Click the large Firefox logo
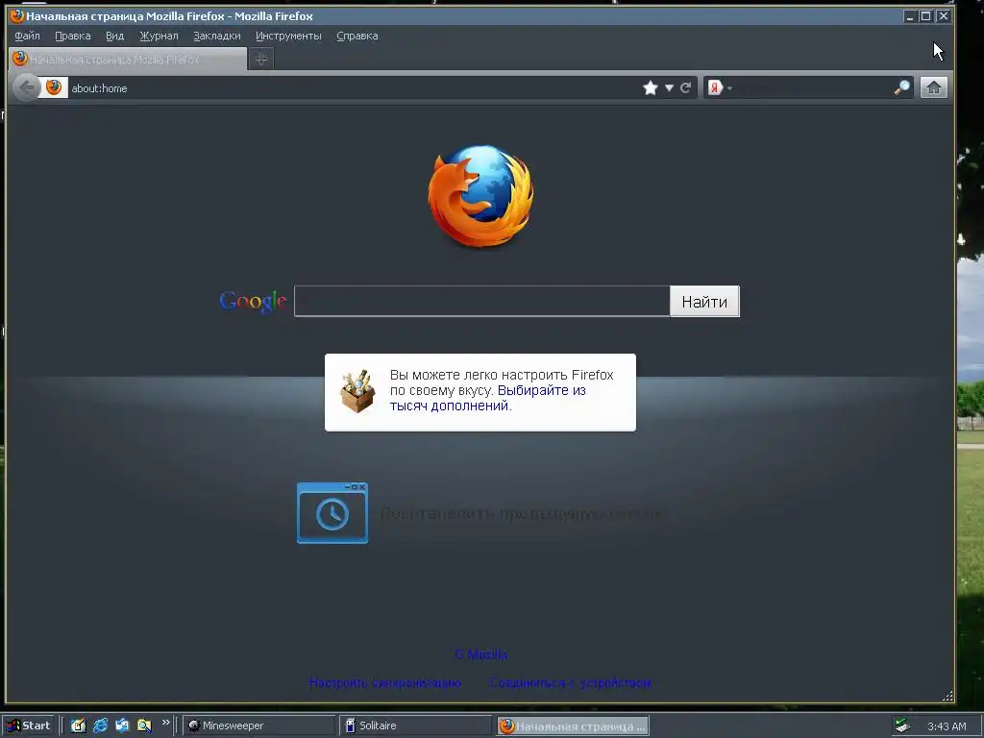984x738 pixels. point(480,195)
